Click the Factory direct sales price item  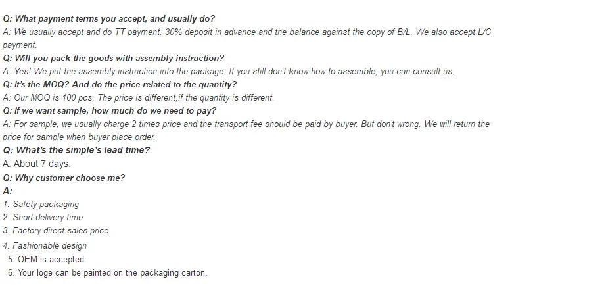coord(56,231)
